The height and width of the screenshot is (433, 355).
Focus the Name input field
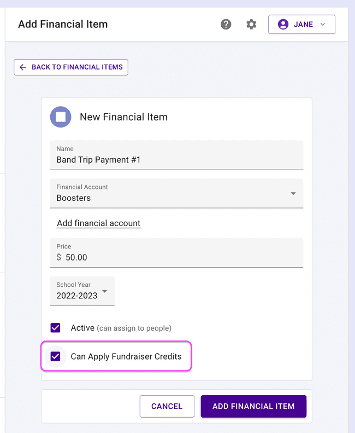coord(176,160)
